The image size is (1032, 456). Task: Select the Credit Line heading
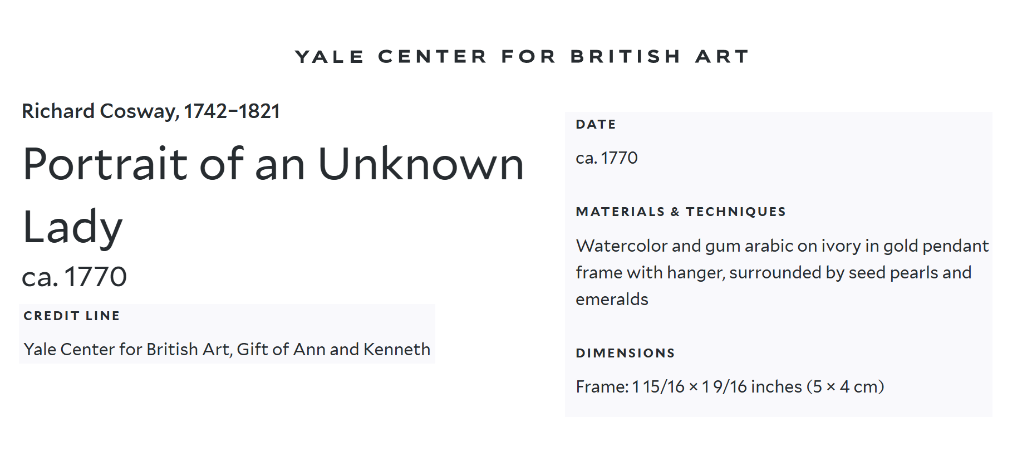click(71, 316)
